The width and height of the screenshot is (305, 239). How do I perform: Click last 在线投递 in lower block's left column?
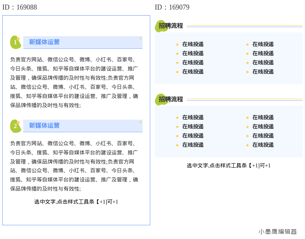coord(193,145)
